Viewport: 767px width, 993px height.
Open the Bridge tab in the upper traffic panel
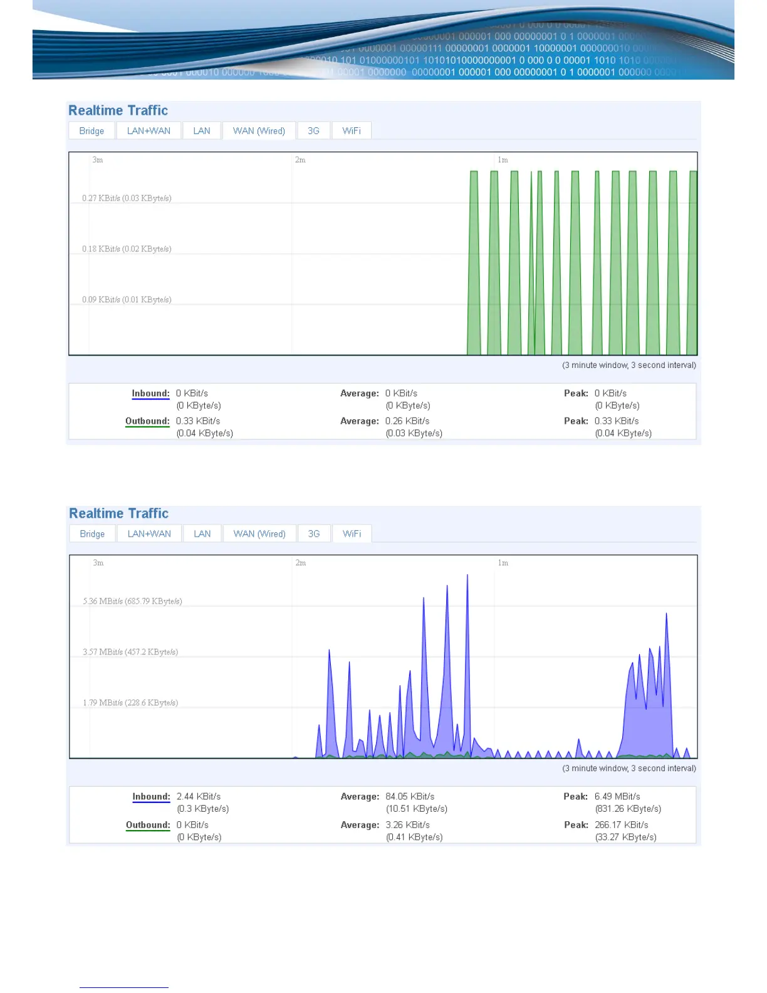pyautogui.click(x=91, y=131)
